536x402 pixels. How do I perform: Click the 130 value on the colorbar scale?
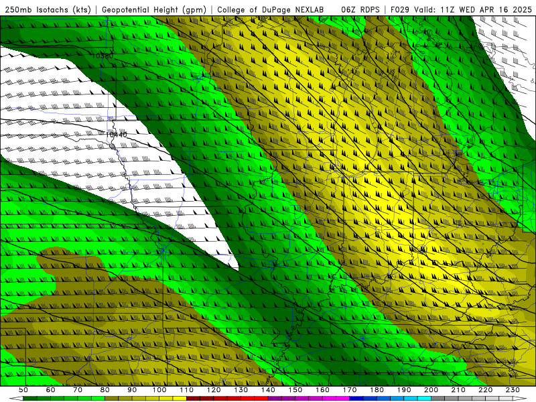pyautogui.click(x=241, y=390)
